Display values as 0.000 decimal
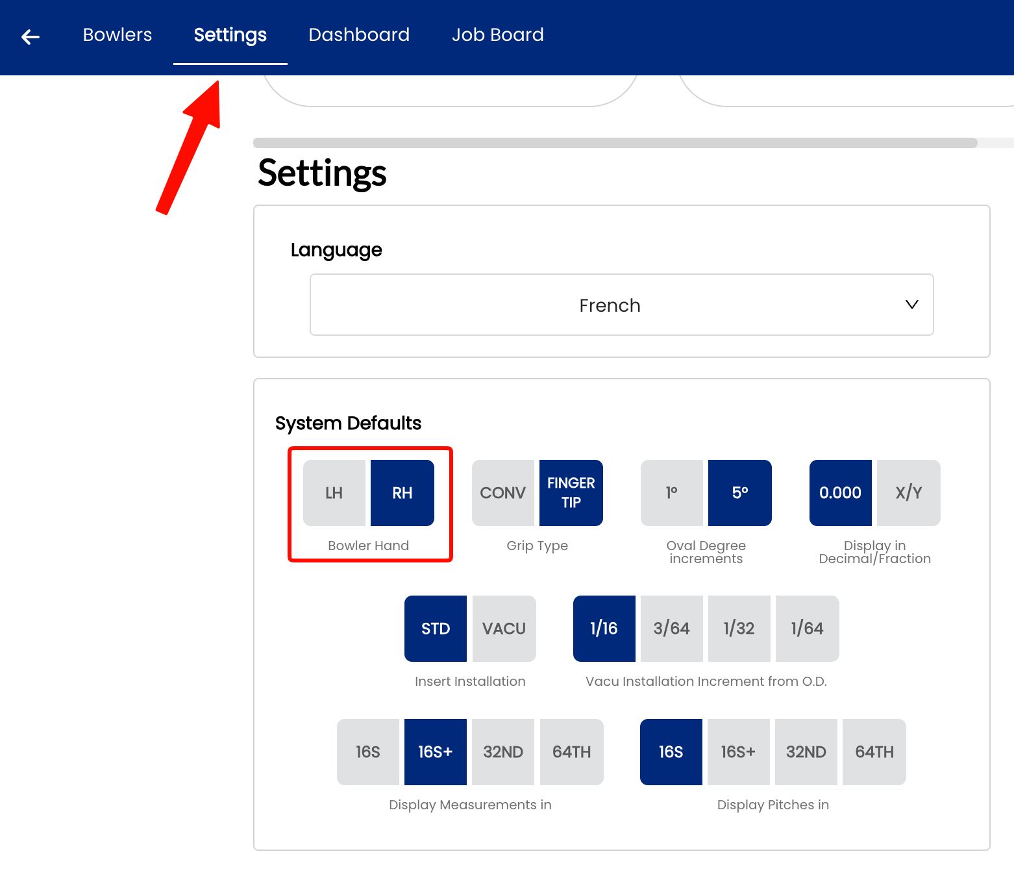 click(841, 493)
